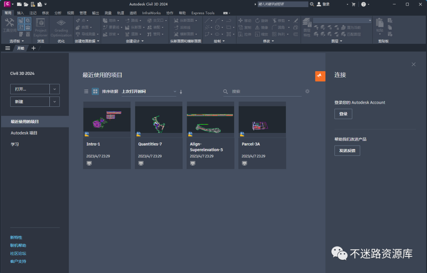Open the sort-by 上次打开时间 dropdown
Image resolution: width=427 pixels, height=273 pixels.
[149, 91]
